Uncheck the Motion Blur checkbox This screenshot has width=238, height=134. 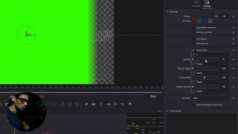(193, 50)
